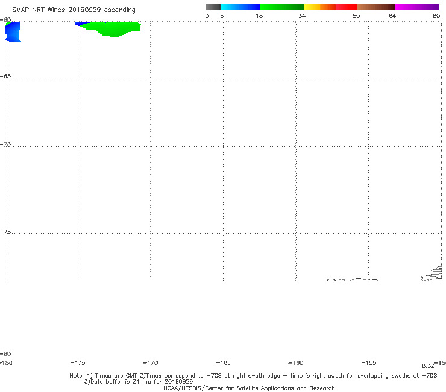Screen dimensions: 446x392
Task: Click the '-175' longitude label
Action: (78, 362)
